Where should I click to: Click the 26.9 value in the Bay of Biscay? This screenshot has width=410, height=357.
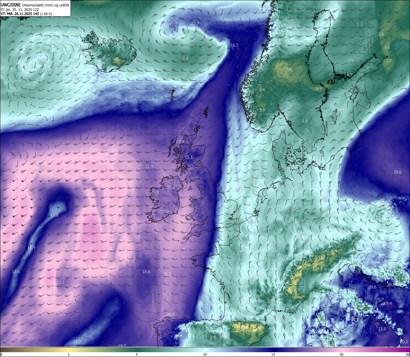pos(167,274)
